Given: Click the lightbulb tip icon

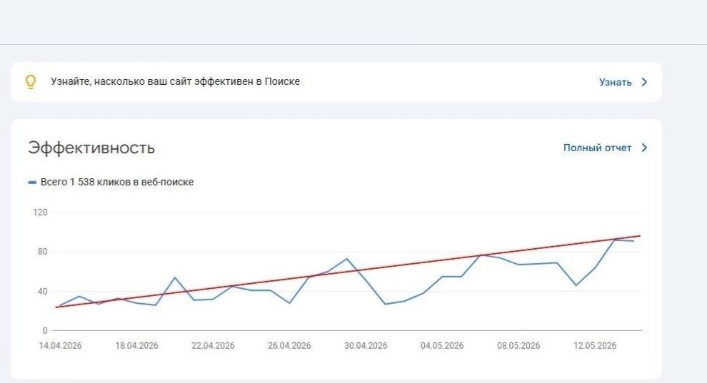Looking at the screenshot, I should pyautogui.click(x=30, y=82).
